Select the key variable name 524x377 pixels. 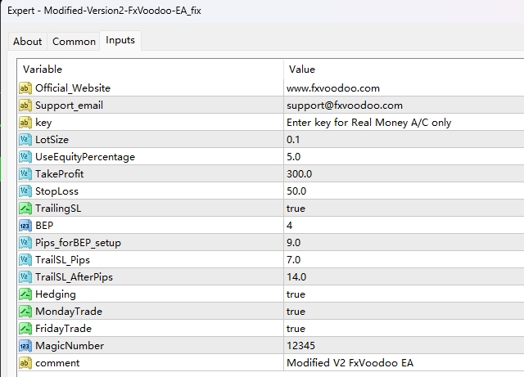tap(43, 123)
